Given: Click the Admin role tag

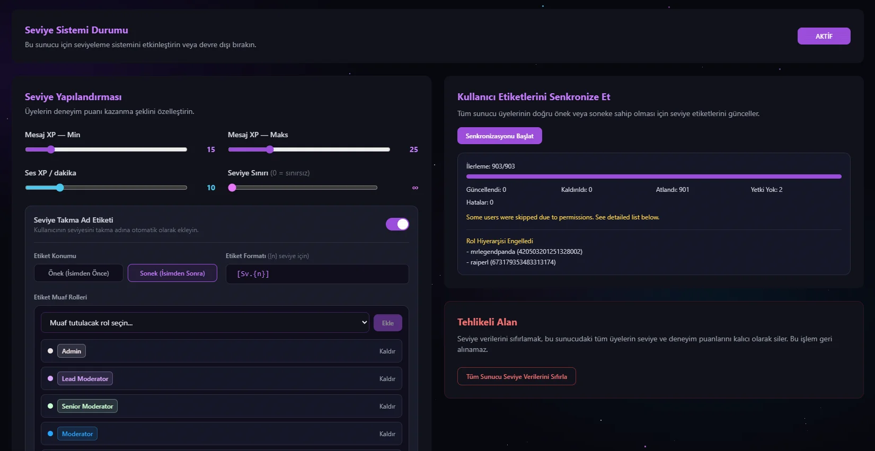Looking at the screenshot, I should 72,351.
